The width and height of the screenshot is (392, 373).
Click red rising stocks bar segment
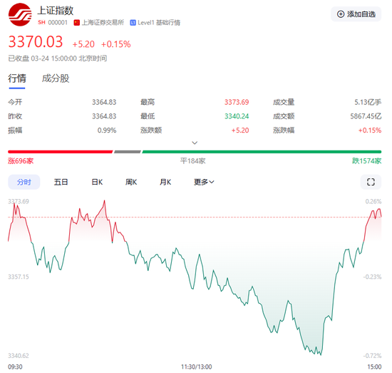[x=61, y=152]
